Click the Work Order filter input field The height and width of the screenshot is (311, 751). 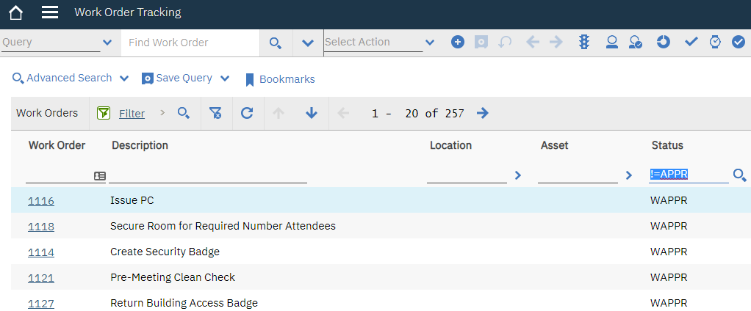tap(59, 175)
